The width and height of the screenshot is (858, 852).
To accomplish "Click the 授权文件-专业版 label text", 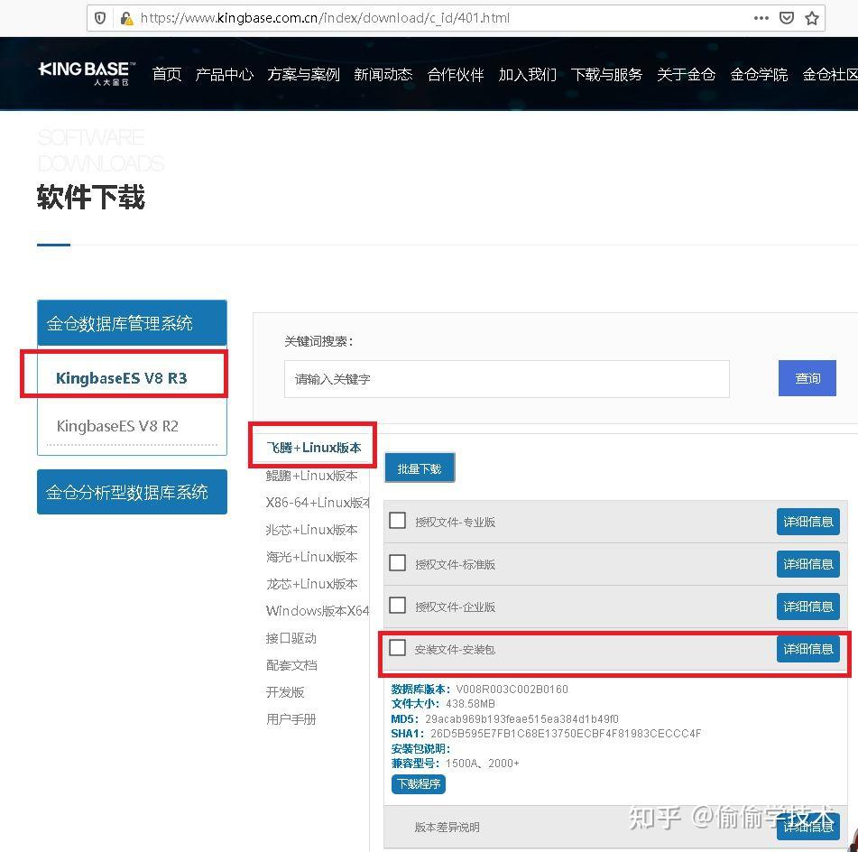I will click(455, 522).
